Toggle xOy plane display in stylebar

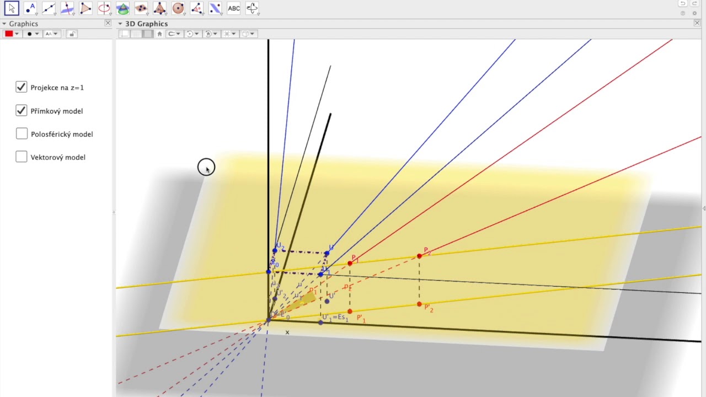147,34
